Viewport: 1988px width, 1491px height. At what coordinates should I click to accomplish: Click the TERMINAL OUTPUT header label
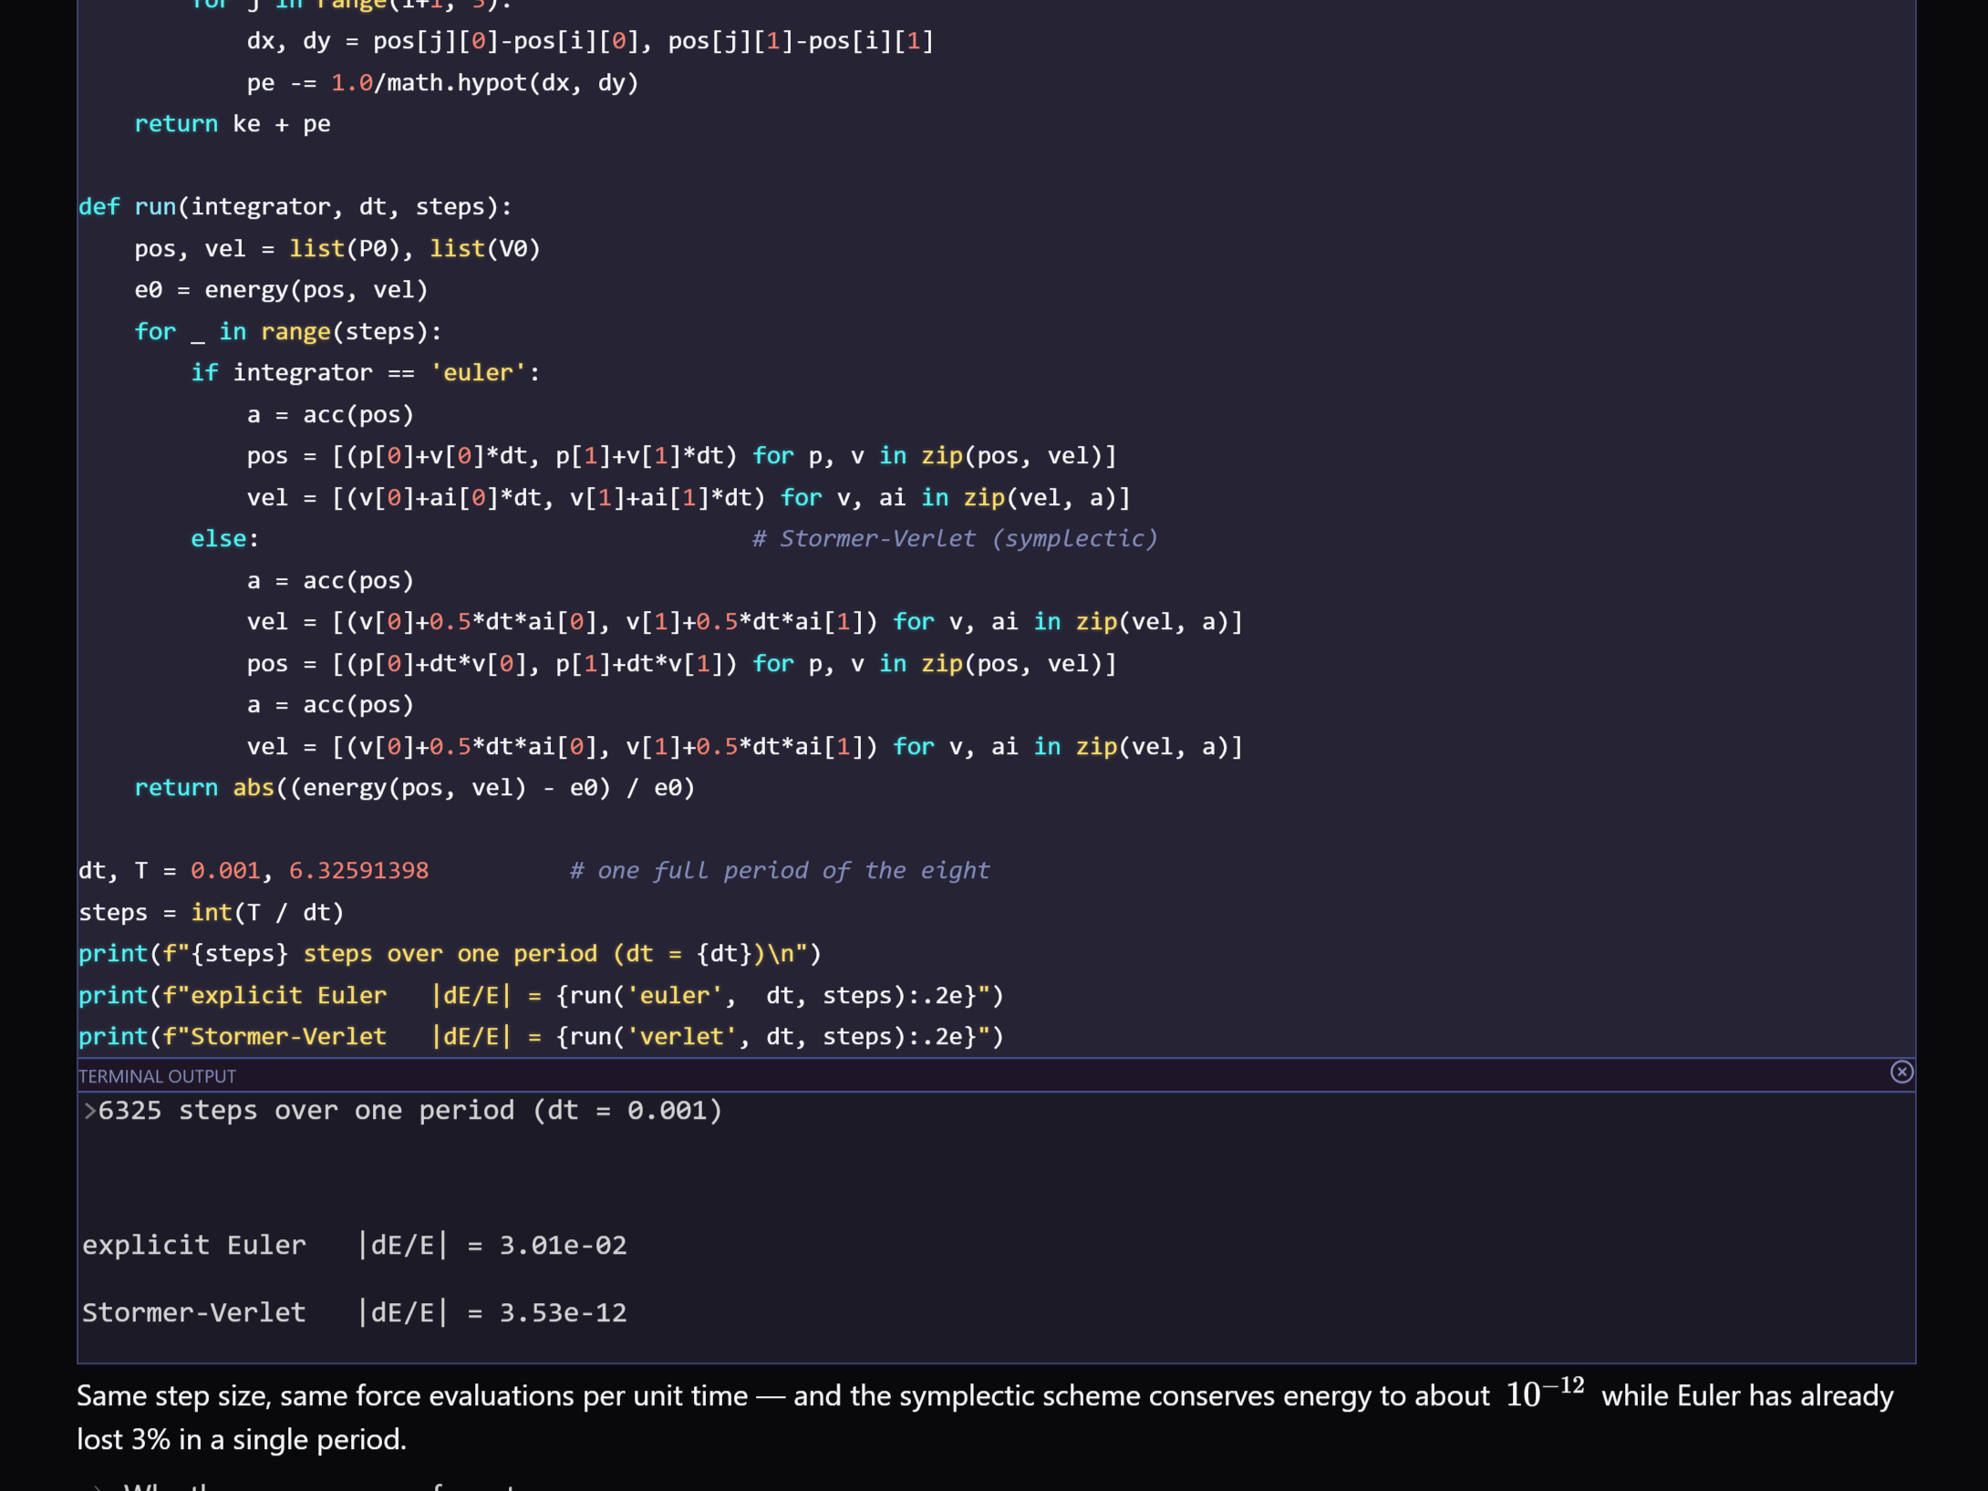coord(157,1076)
